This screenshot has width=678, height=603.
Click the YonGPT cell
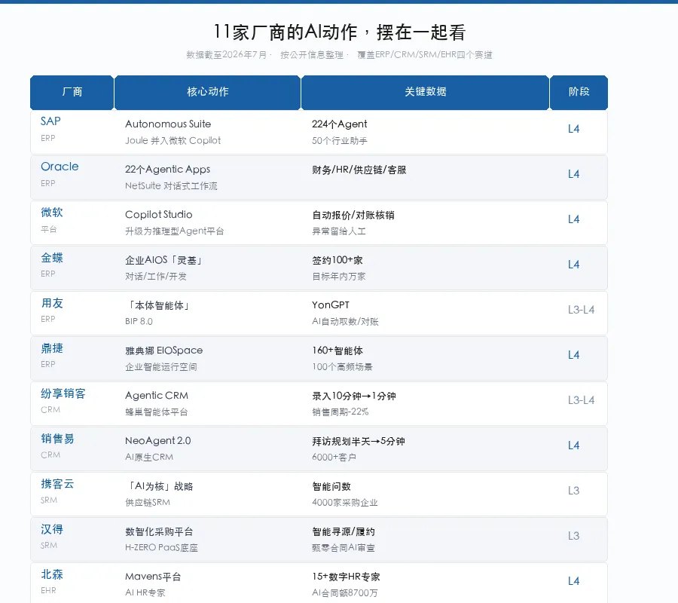tap(331, 305)
